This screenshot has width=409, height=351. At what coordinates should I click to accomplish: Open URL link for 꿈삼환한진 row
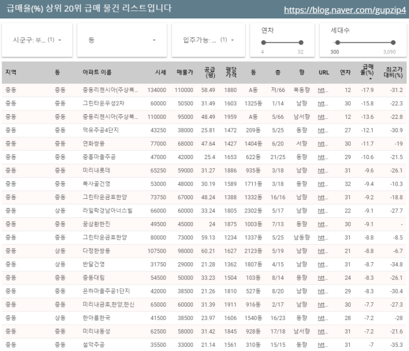(x=323, y=224)
